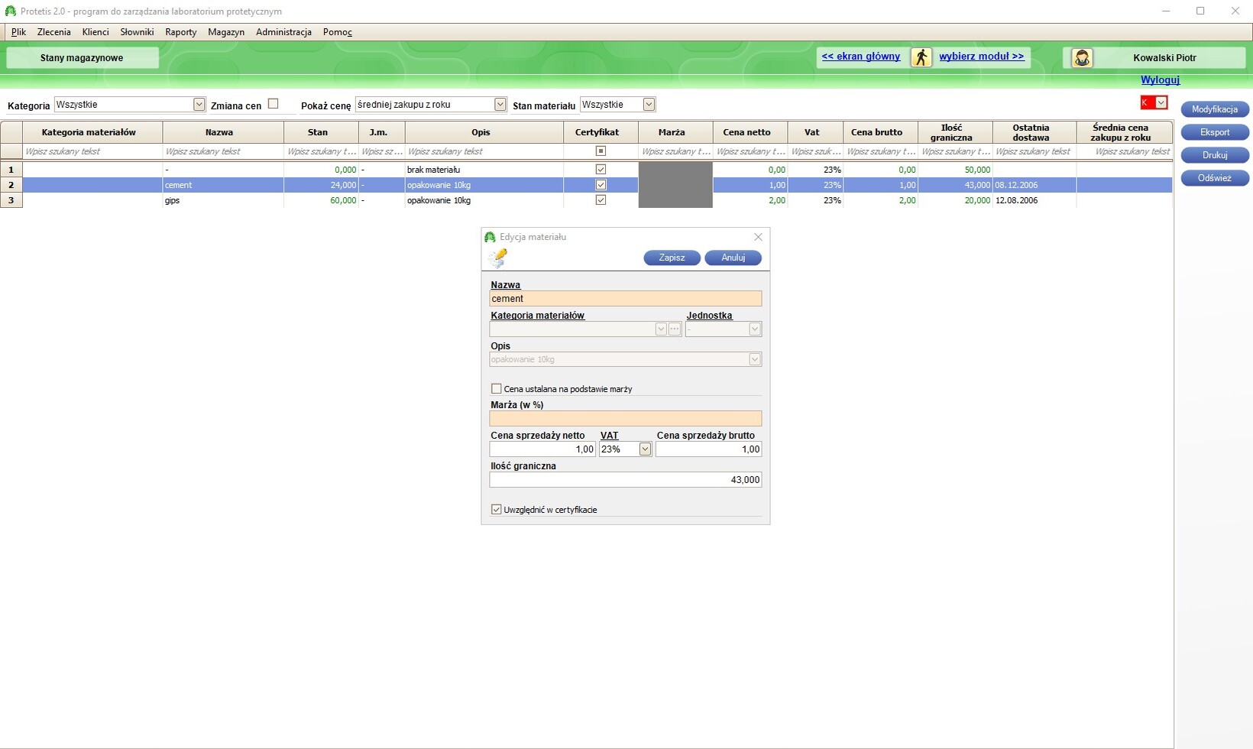Enable the Zmiana cen checkbox
This screenshot has width=1253, height=749.
pos(273,104)
